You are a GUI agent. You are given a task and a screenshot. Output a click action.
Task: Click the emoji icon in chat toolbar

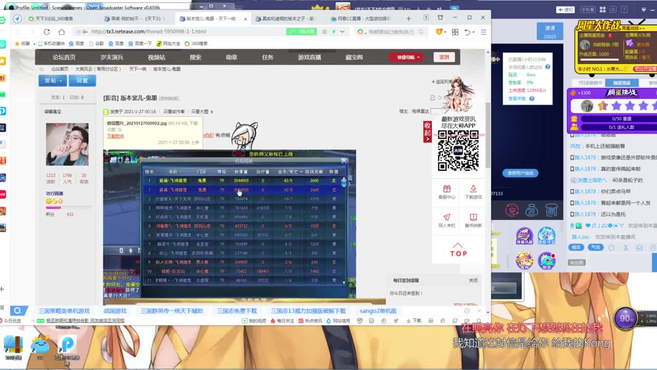tap(611, 247)
